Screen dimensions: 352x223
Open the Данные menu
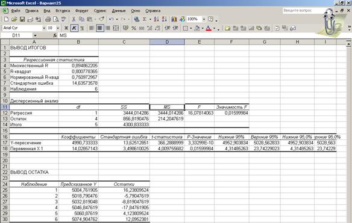[x=119, y=11]
